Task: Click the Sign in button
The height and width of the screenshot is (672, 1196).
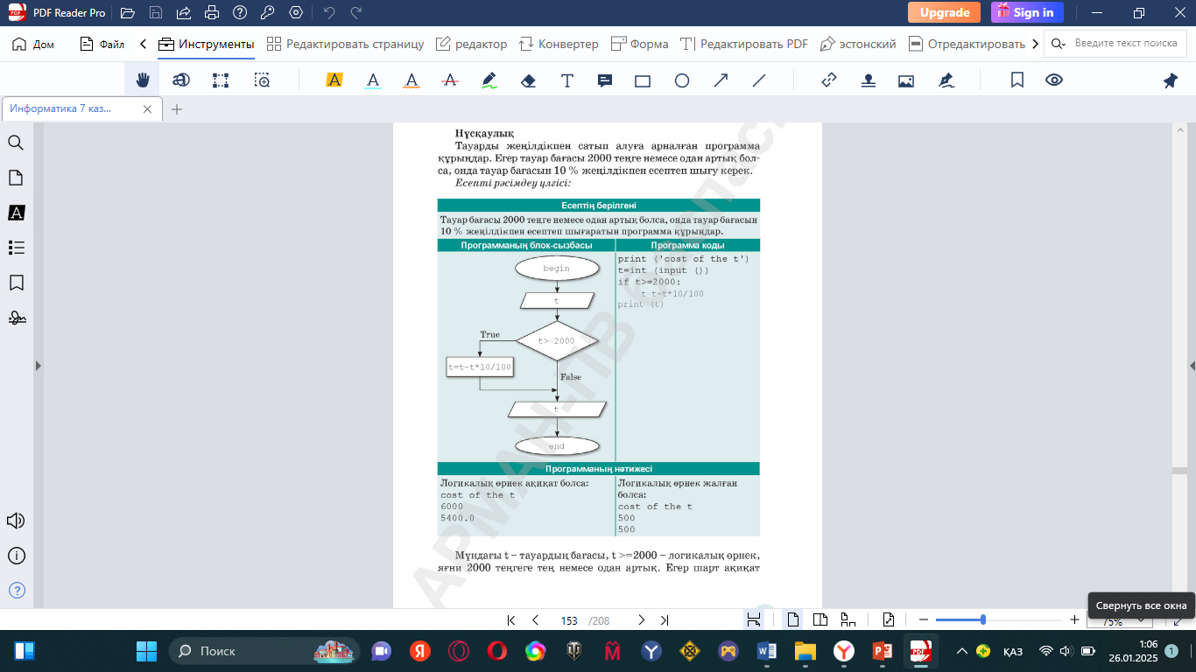Action: pos(1027,12)
